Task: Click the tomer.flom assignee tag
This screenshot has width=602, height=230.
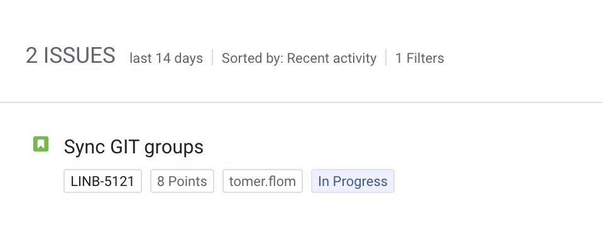Action: tap(263, 181)
